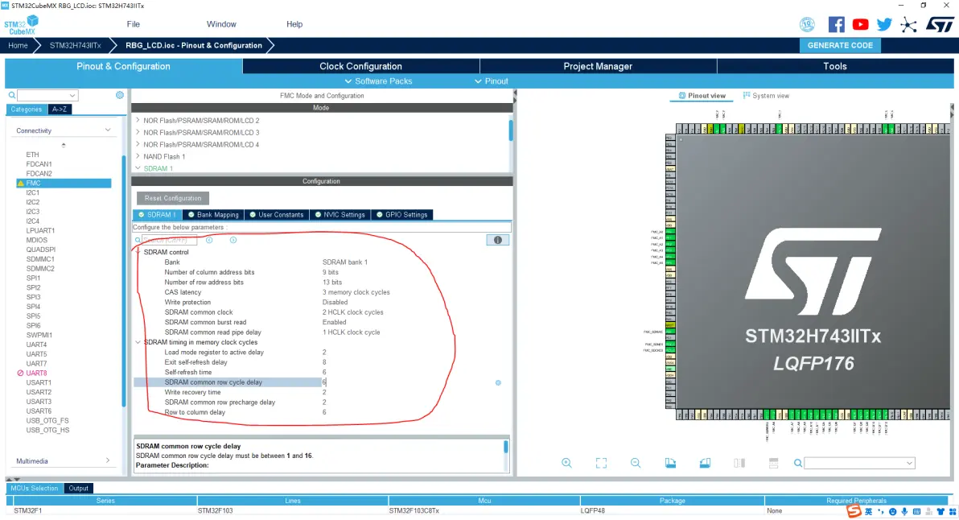Open the User Constants tab
The height and width of the screenshot is (520, 959).
click(x=276, y=215)
